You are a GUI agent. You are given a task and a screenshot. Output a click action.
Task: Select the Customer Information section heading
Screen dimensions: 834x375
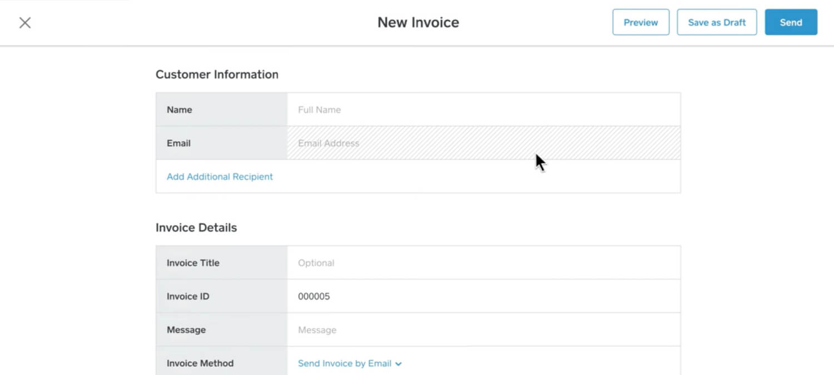click(x=217, y=74)
